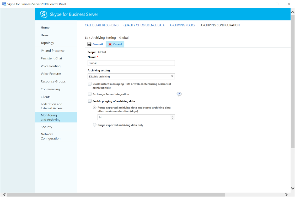Screen dimensions: 295x197
Task: Open Persistent Chat section
Action: (51, 58)
